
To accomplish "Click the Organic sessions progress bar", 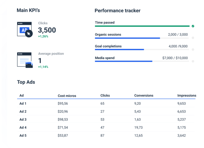I will tap(141, 38).
